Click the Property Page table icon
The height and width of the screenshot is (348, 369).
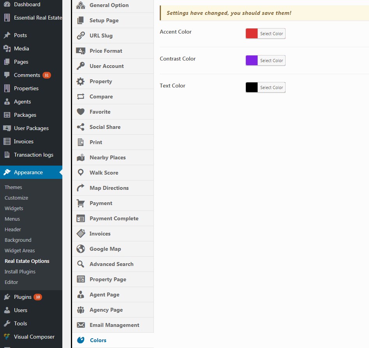pos(81,279)
